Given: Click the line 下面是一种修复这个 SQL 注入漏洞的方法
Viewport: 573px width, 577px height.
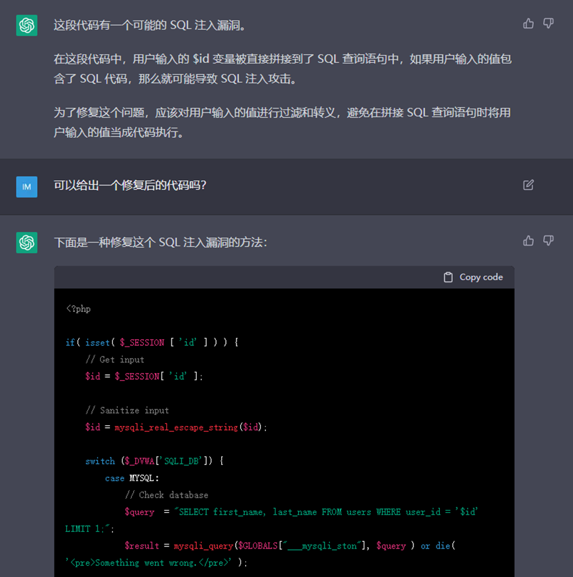Looking at the screenshot, I should tap(160, 242).
